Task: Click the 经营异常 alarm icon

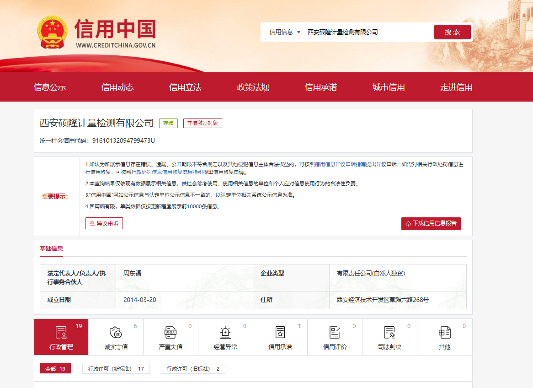Action: [225, 333]
